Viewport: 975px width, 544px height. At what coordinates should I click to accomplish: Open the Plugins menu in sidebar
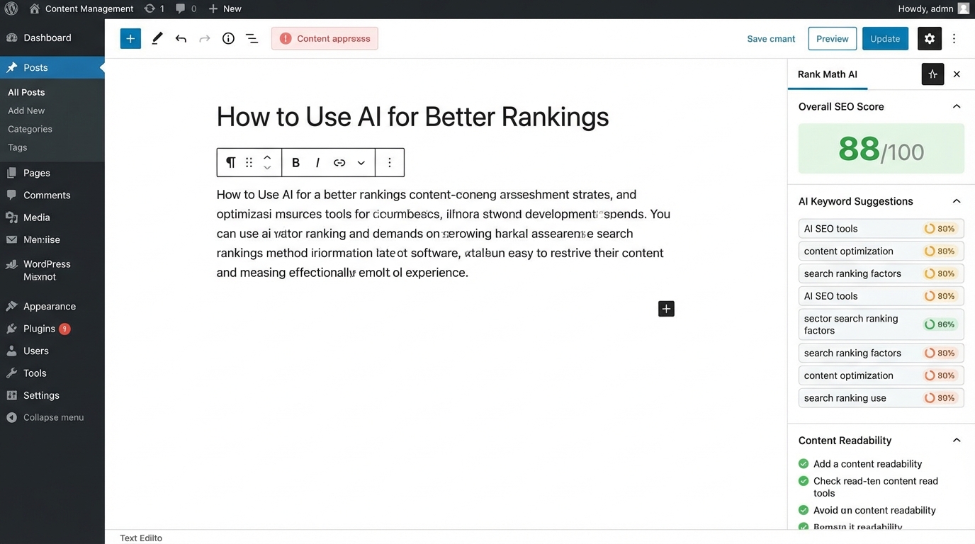(x=39, y=329)
